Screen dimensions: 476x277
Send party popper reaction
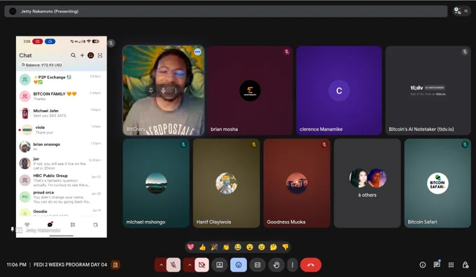pos(214,247)
